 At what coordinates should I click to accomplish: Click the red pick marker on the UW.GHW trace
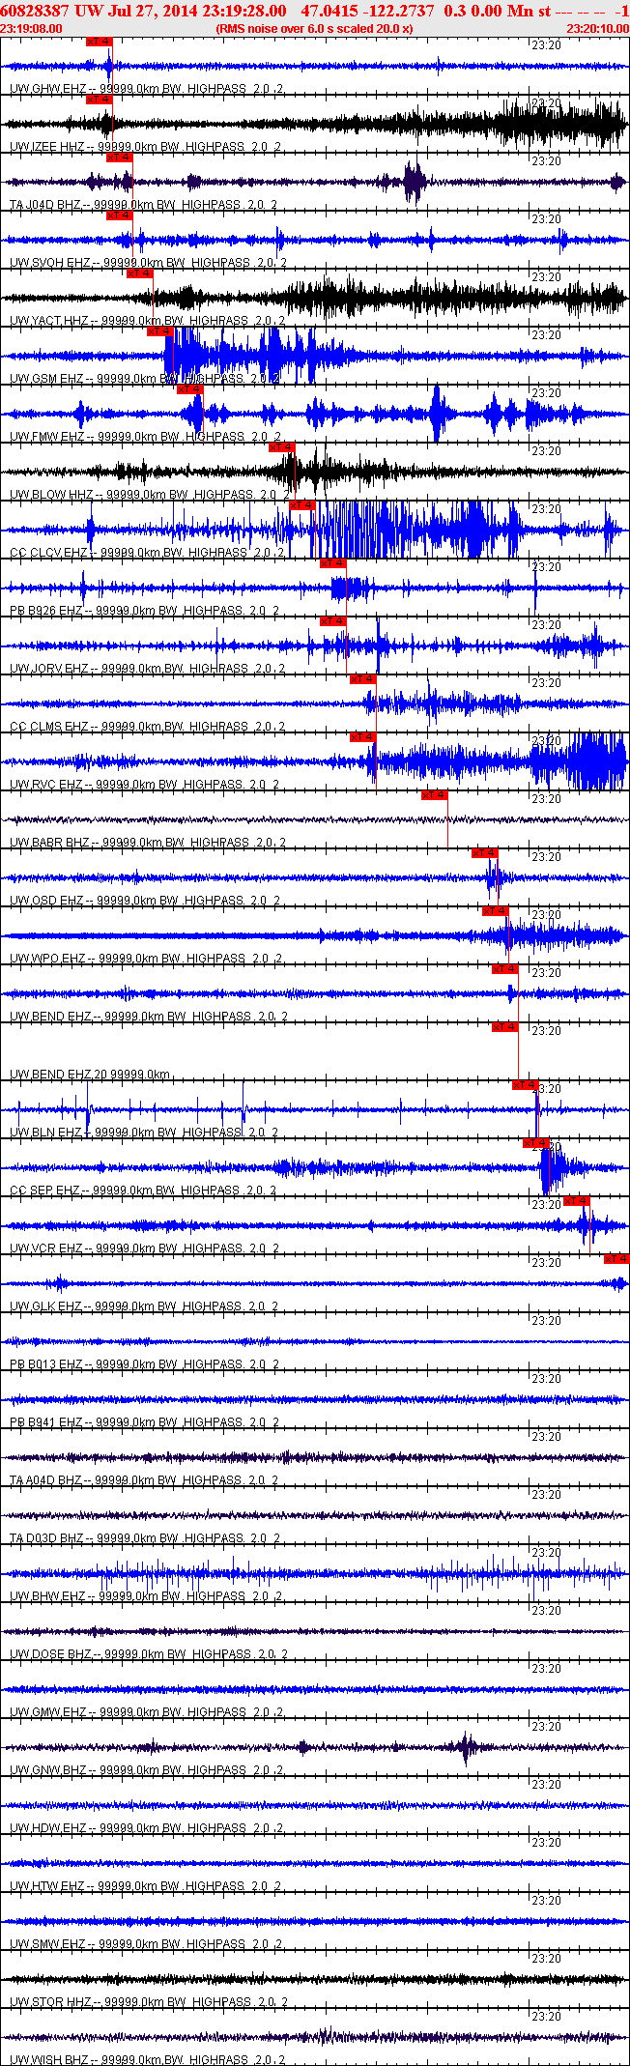(100, 42)
